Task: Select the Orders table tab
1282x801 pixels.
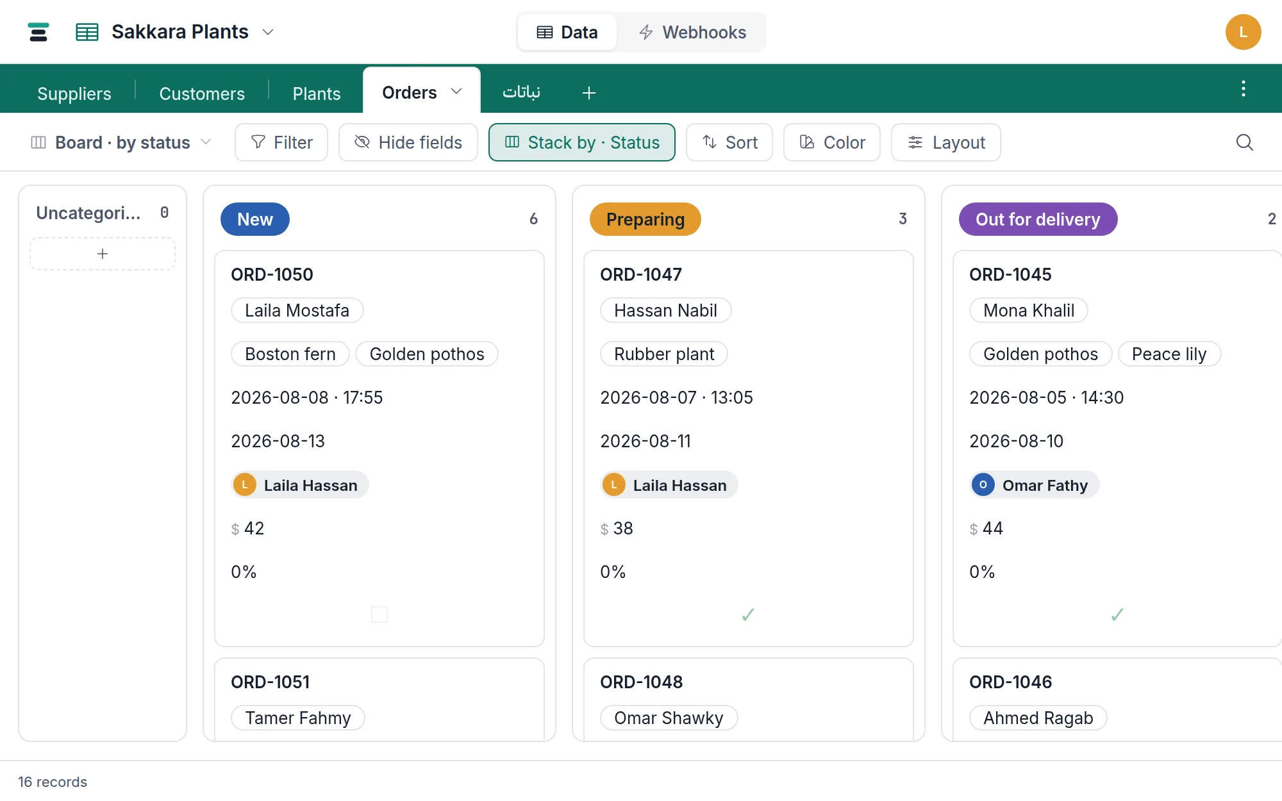Action: click(410, 92)
